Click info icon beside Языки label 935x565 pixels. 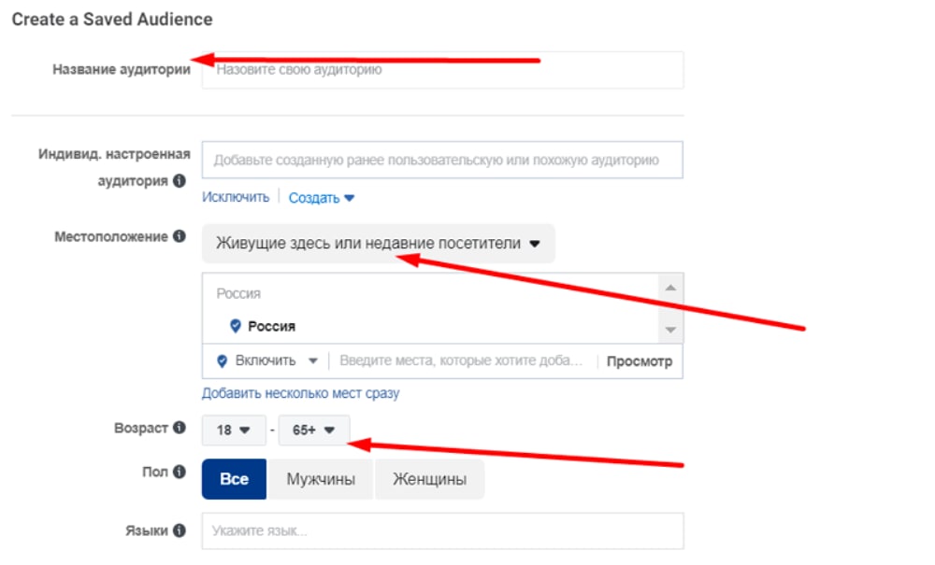(179, 530)
